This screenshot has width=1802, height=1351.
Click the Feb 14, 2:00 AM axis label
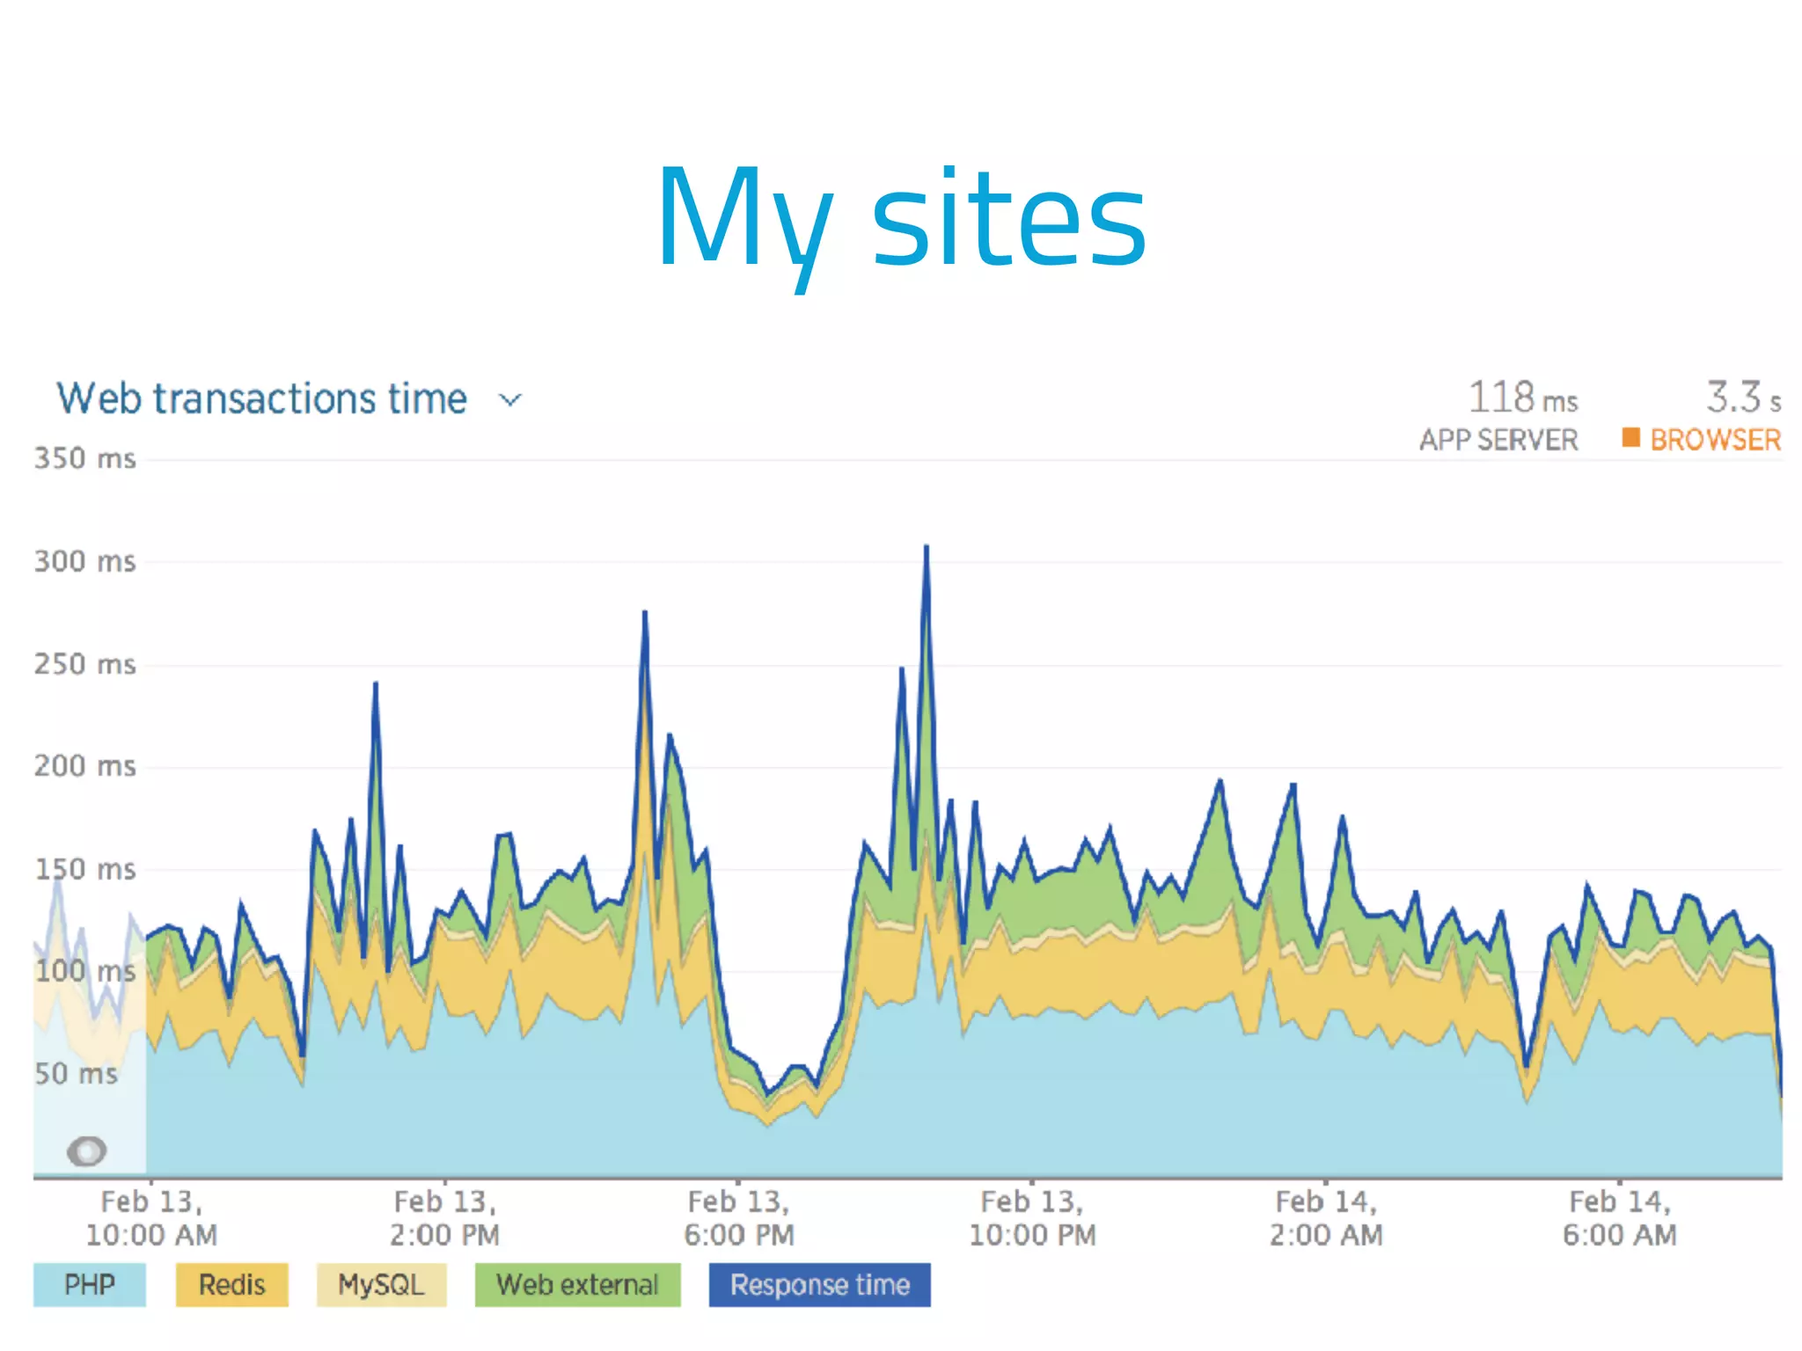point(1326,1217)
